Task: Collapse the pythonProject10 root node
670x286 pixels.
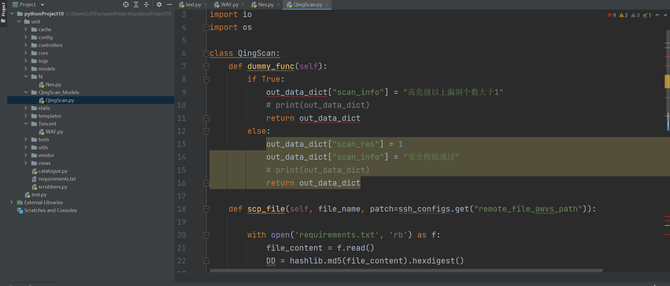Action: (12, 14)
